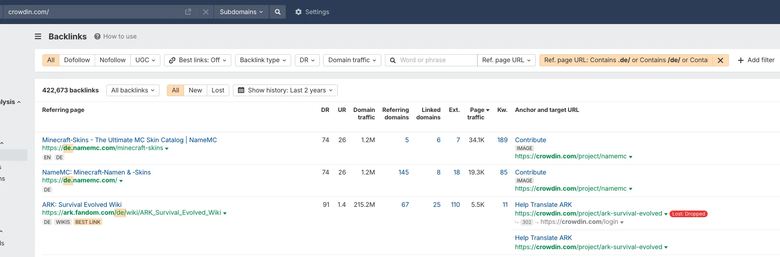Screen dimensions: 780x257
Task: Click WIKIS tag on ARK row
Action: [x=63, y=222]
